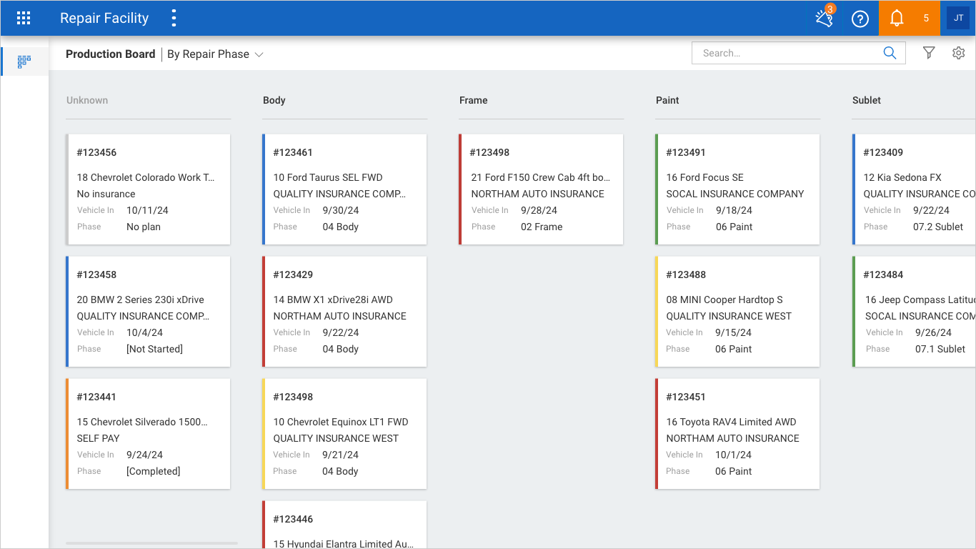976x549 pixels.
Task: Click the Unknown column horizontal scrollbar
Action: click(151, 543)
